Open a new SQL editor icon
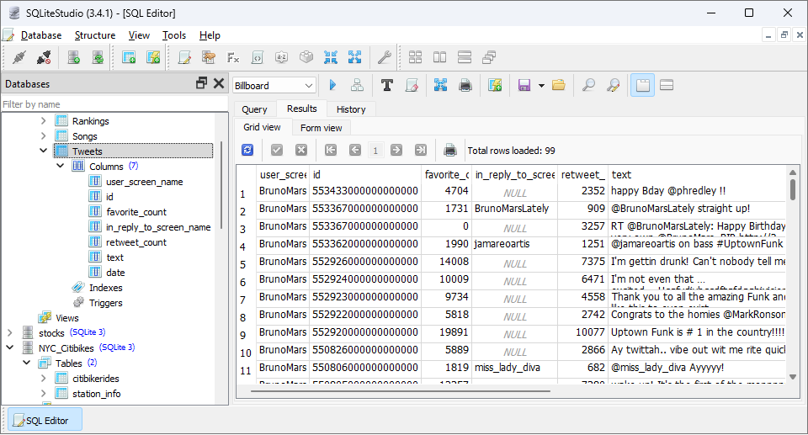Image resolution: width=808 pixels, height=435 pixels. (184, 57)
